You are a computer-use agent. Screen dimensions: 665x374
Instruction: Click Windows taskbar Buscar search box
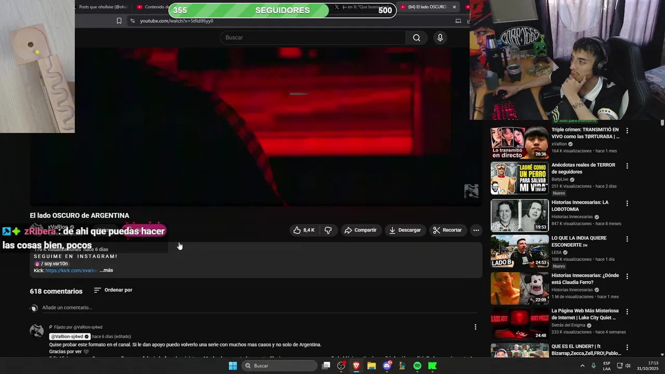point(280,366)
